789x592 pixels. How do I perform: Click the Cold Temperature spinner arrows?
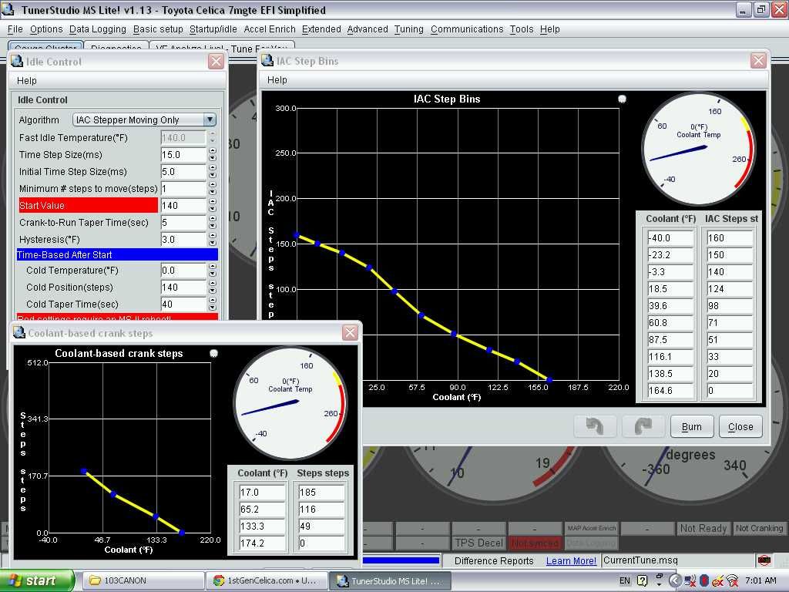pyautogui.click(x=213, y=271)
